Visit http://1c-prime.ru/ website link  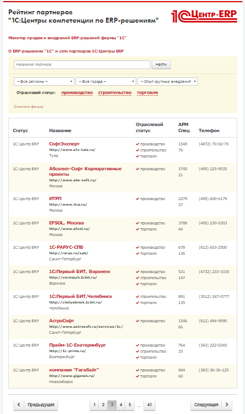(x=67, y=351)
